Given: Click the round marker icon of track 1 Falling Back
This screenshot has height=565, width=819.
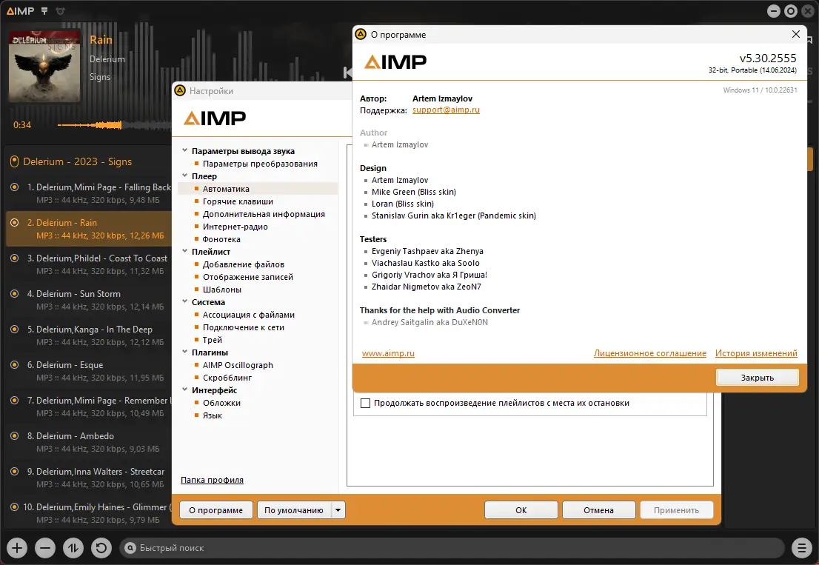Looking at the screenshot, I should (x=15, y=187).
